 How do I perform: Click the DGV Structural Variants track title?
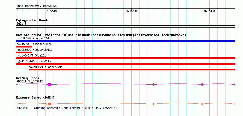tap(101, 35)
